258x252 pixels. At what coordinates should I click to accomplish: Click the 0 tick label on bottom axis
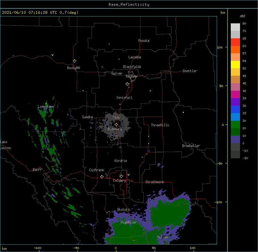116,248
